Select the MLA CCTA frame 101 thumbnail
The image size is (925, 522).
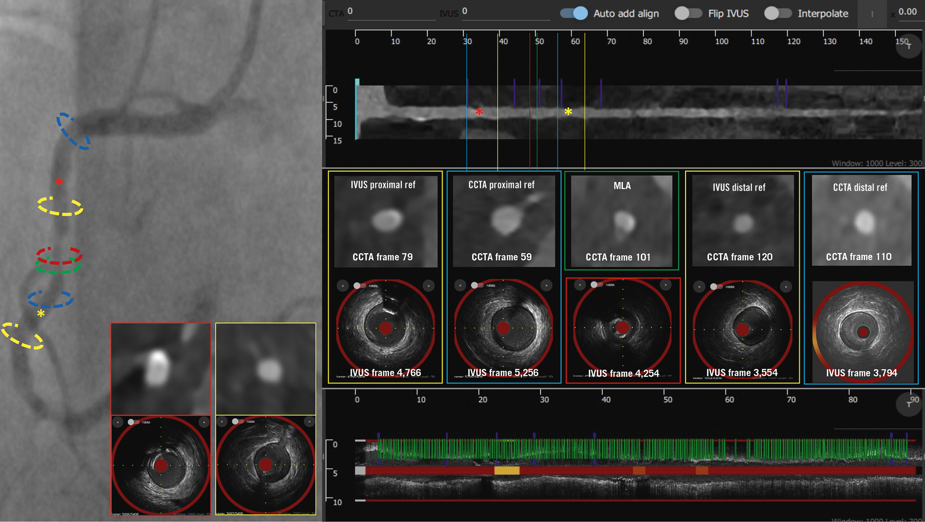click(x=622, y=221)
